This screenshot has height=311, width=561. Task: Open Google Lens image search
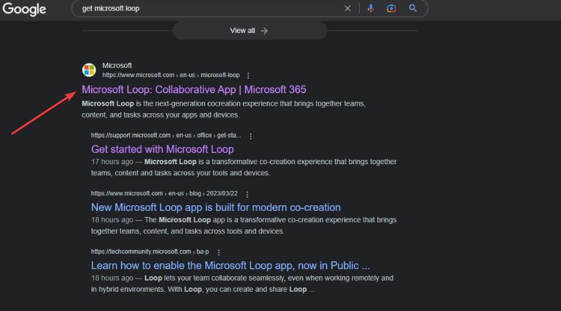click(x=391, y=8)
